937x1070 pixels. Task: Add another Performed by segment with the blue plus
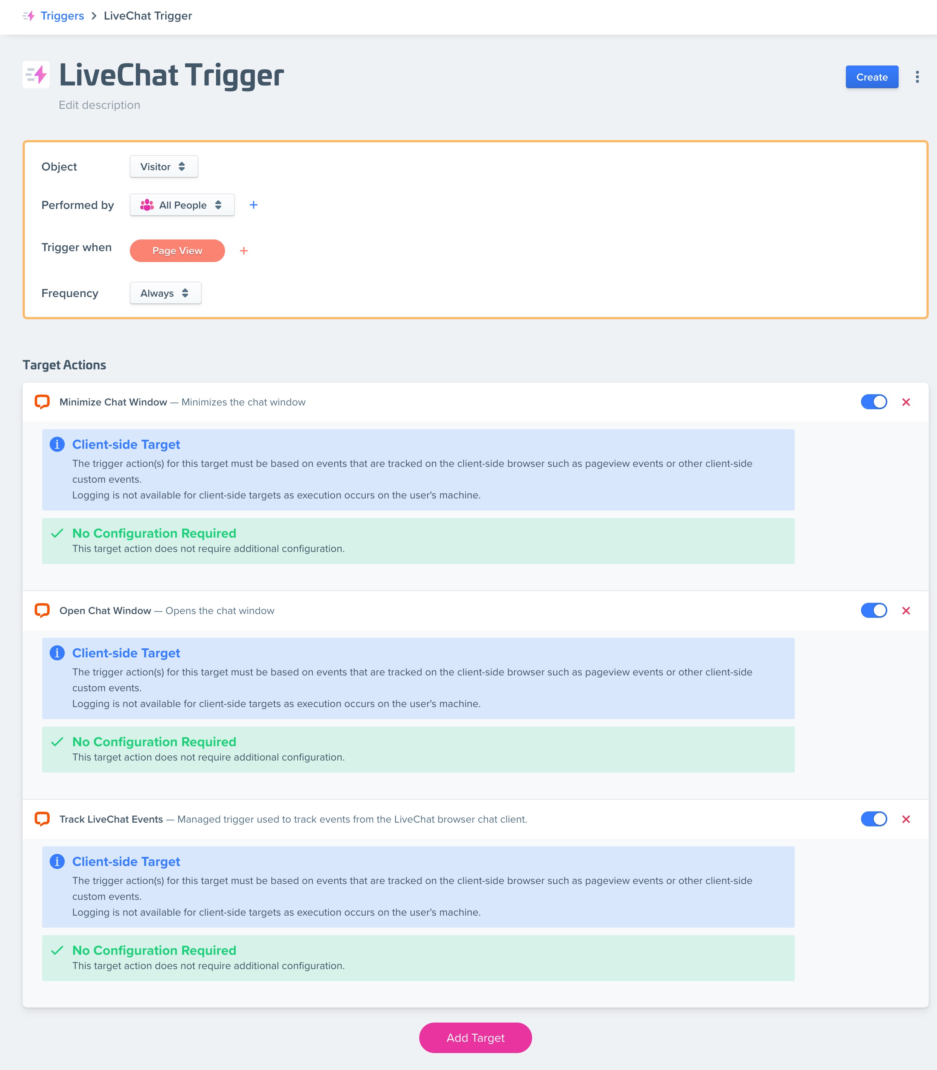click(x=254, y=205)
